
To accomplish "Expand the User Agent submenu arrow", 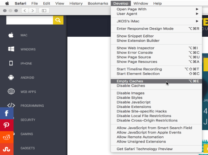I will [197, 13].
